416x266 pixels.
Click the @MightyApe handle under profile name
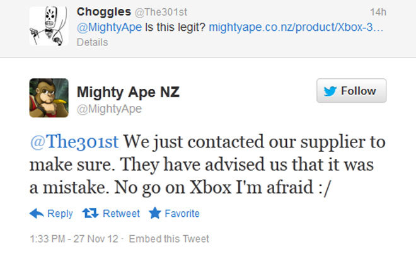[109, 109]
